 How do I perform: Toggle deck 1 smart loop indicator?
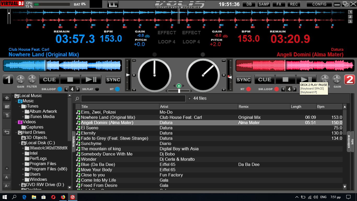[60, 89]
